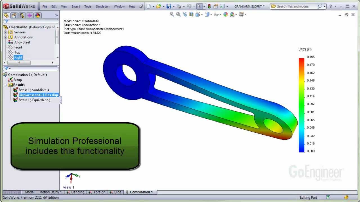
Task: Click the Apply Scene icon
Action: pyautogui.click(x=232, y=15)
